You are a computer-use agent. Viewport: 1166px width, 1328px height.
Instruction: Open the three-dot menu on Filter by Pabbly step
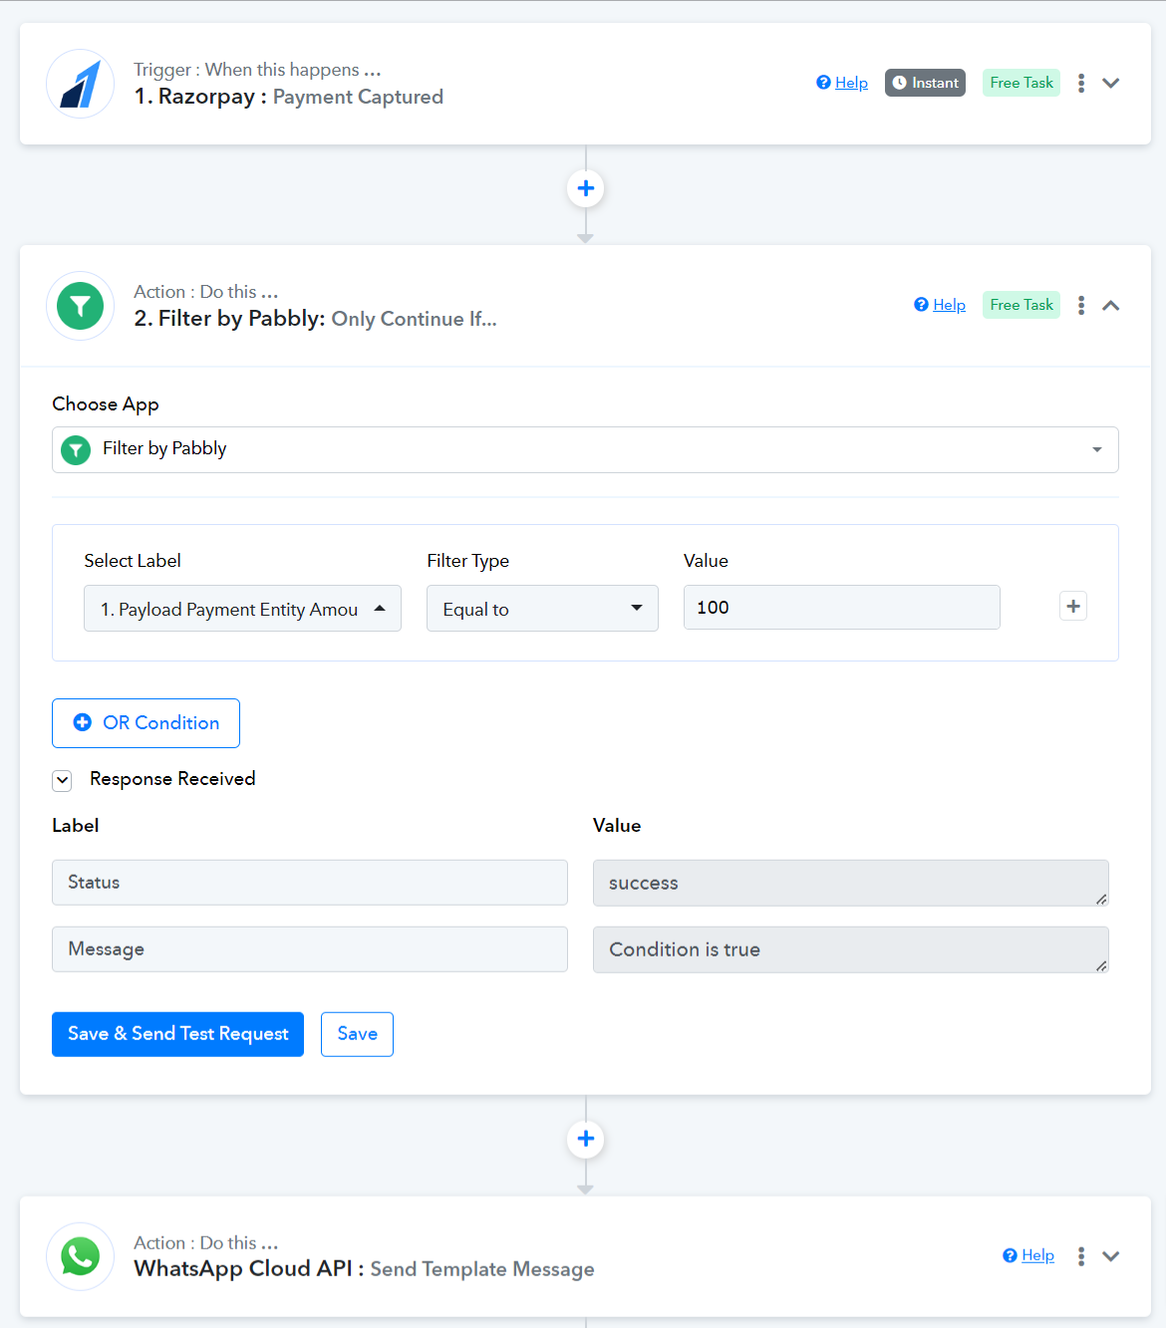1081,306
